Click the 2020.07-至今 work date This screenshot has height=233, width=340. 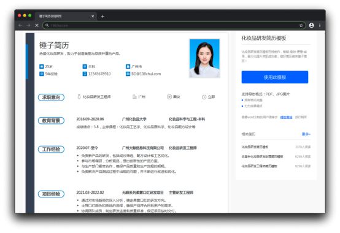[x=87, y=148]
